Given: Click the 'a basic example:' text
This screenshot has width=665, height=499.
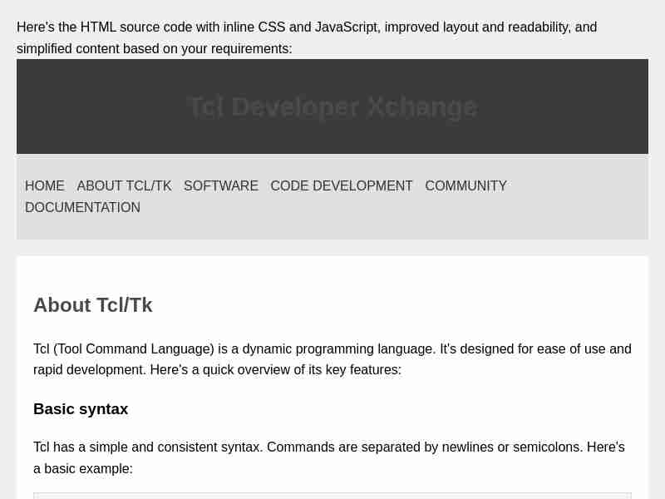Looking at the screenshot, I should tap(83, 469).
